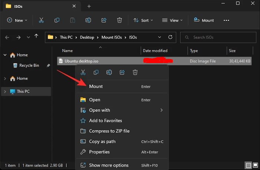Click the Mount button in the toolbar
The width and height of the screenshot is (260, 170).
click(204, 20)
